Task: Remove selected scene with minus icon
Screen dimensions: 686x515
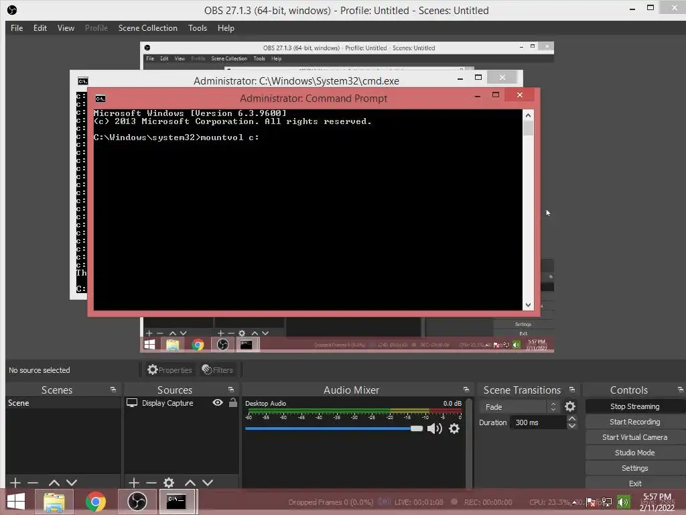Action: pyautogui.click(x=33, y=483)
